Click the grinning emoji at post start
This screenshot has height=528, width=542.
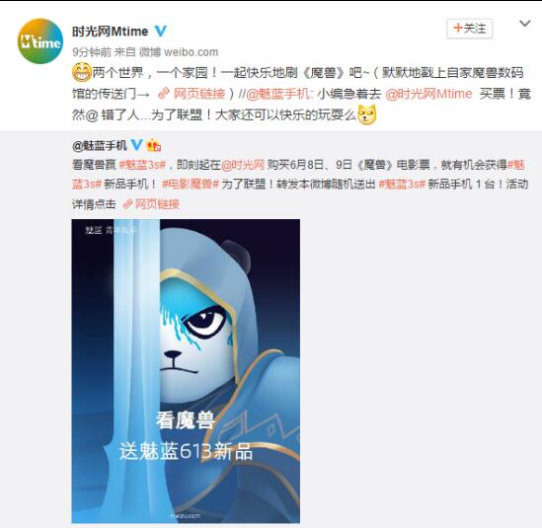82,72
